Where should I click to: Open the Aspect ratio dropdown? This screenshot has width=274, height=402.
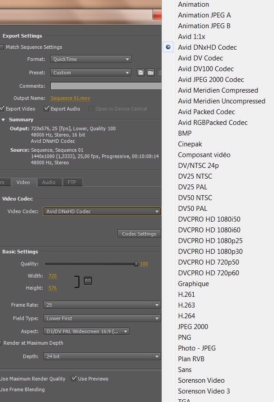tap(86, 331)
